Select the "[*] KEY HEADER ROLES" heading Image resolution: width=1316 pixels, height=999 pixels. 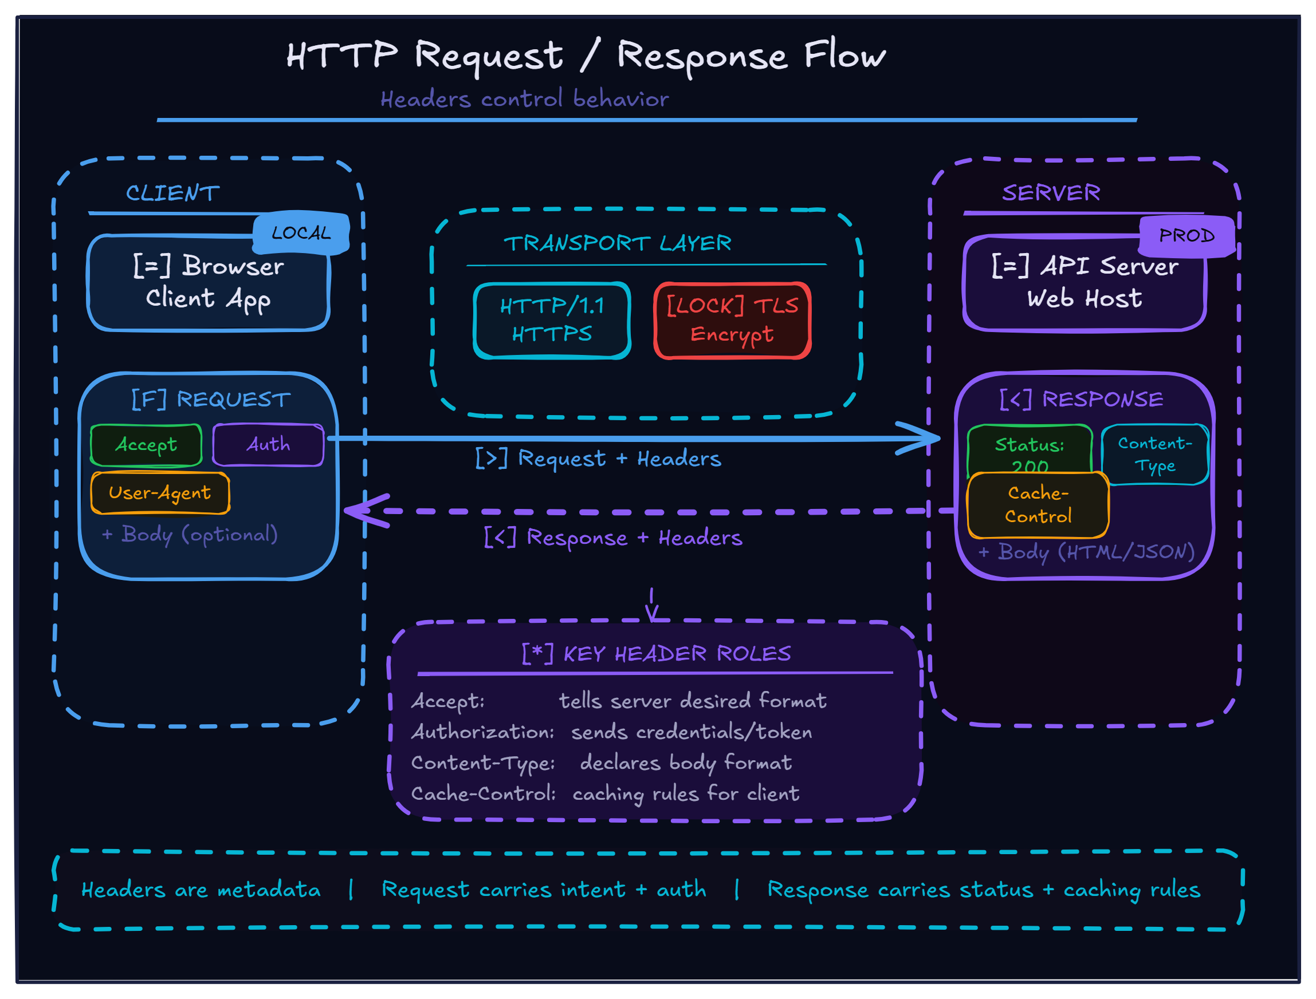coord(656,654)
